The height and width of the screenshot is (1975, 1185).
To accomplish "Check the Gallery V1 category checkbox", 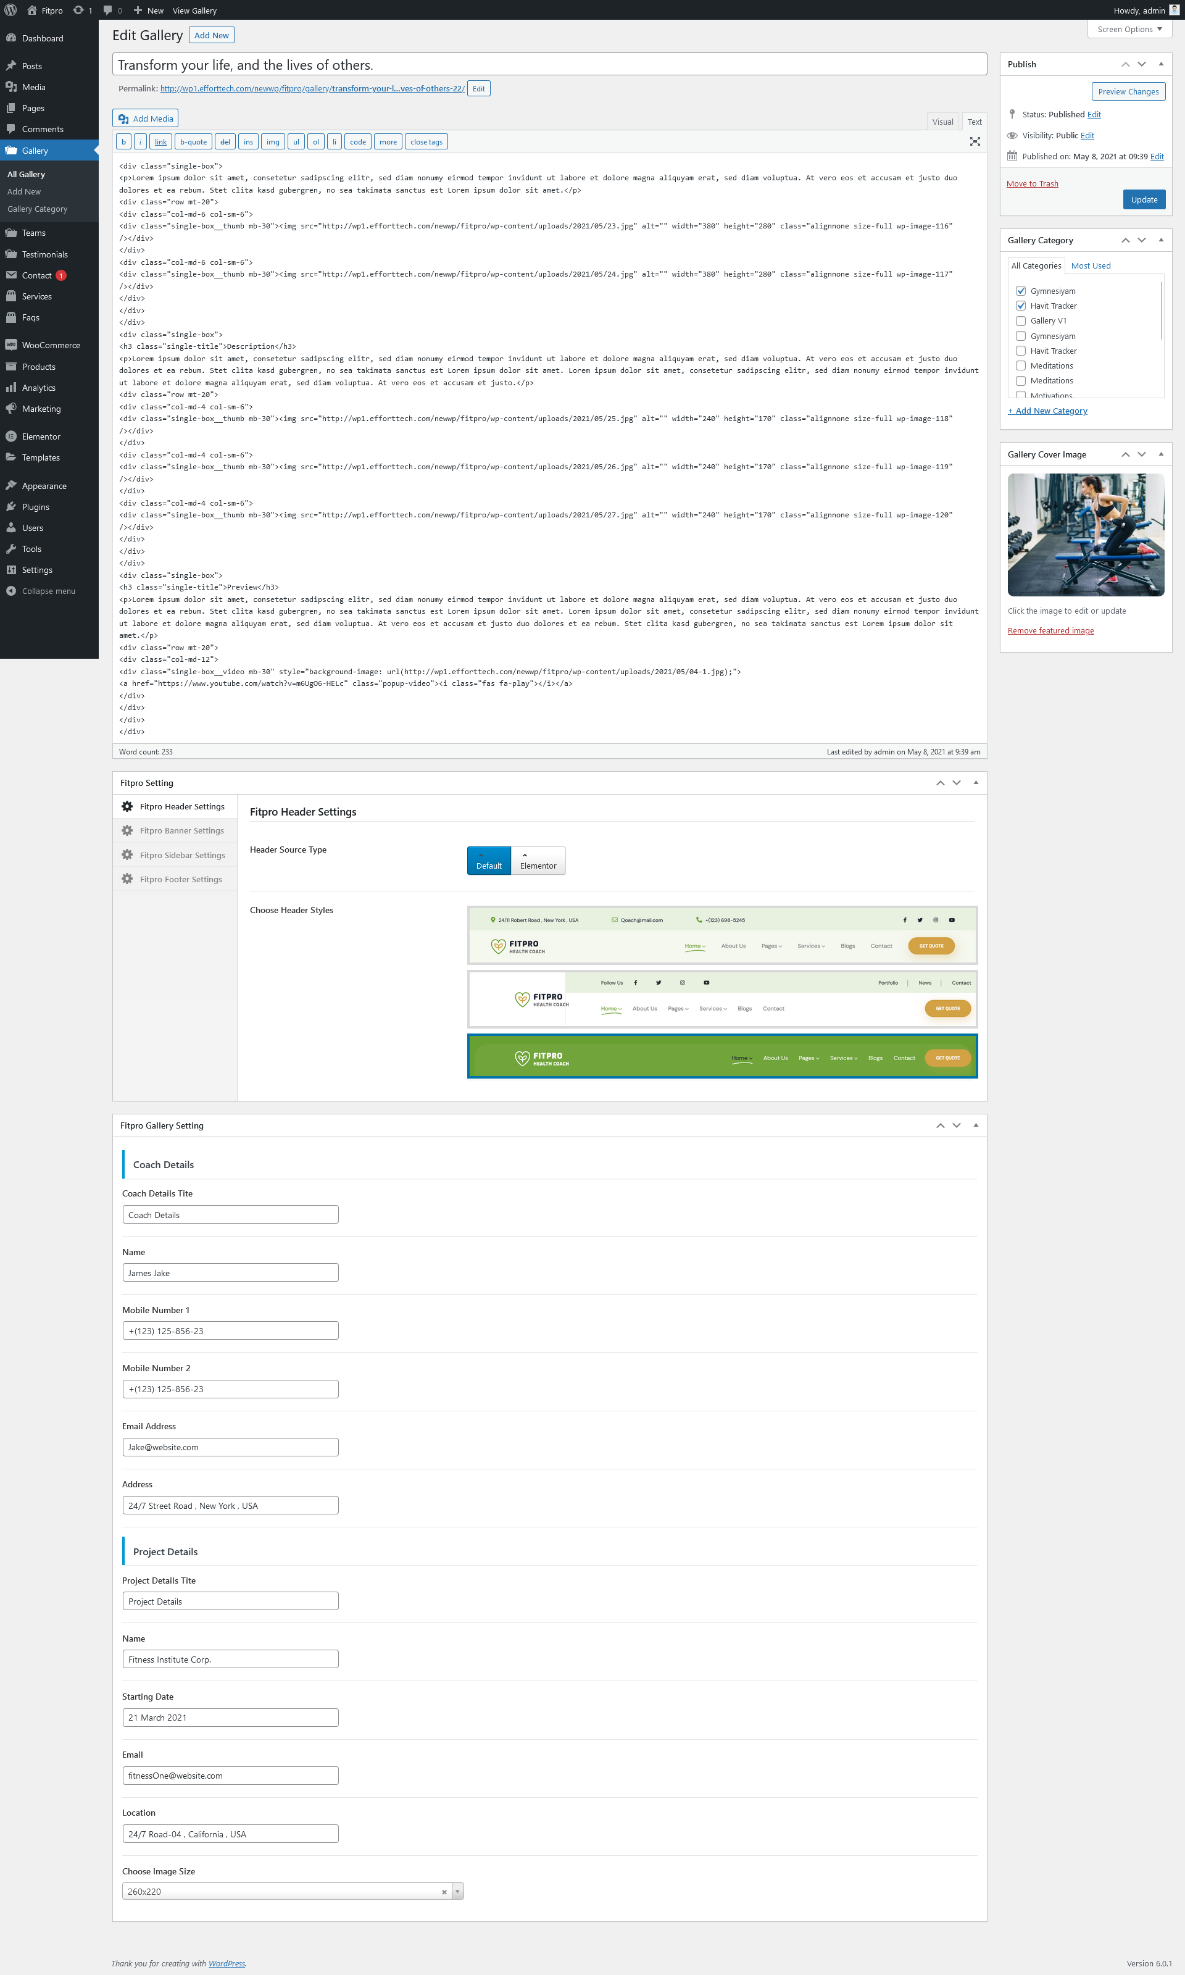I will [1020, 321].
